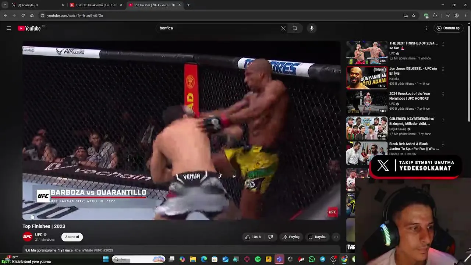This screenshot has height=265, width=471.
Task: Subscribe with Abone ol button
Action: (72, 237)
